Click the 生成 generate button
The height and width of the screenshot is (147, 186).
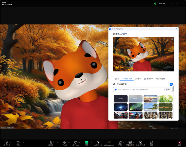point(168,90)
